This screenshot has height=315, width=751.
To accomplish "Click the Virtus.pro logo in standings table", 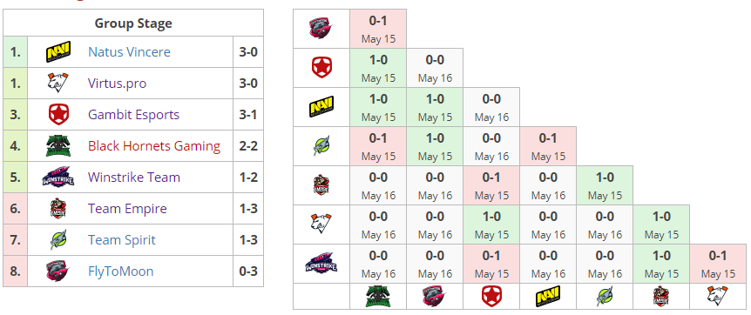I will (58, 84).
